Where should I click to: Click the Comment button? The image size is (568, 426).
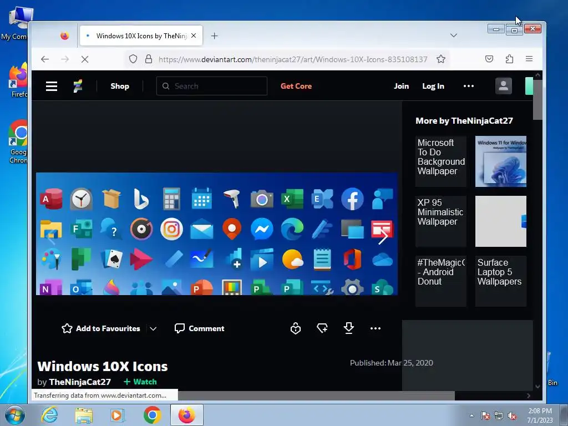(199, 328)
